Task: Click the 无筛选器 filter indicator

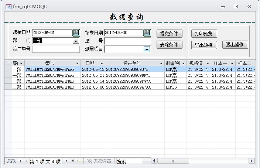Action: pos(99,161)
